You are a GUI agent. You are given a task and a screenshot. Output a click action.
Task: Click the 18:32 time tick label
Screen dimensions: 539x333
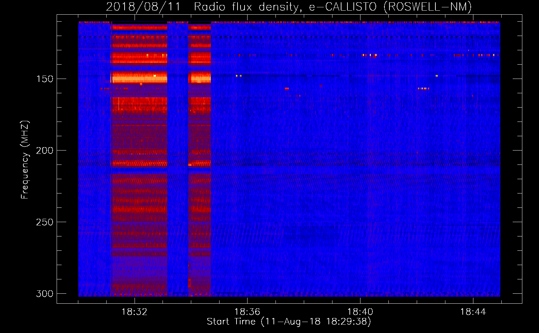click(135, 312)
